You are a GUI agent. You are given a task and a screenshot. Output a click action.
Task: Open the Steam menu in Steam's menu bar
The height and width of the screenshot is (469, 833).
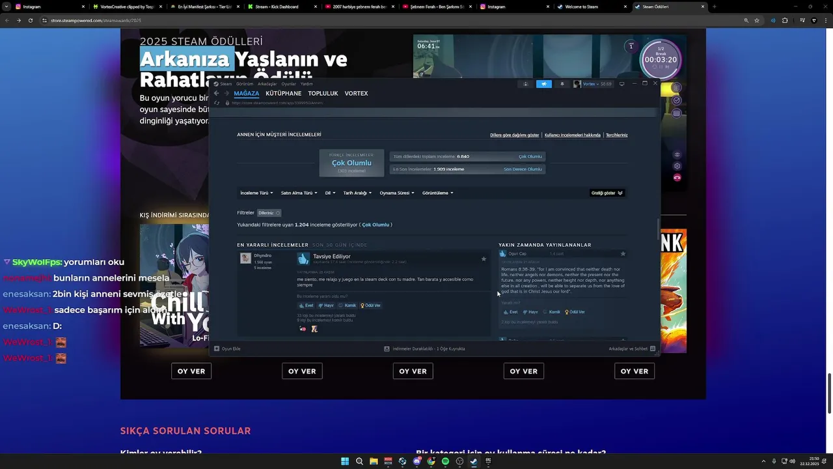click(x=226, y=84)
